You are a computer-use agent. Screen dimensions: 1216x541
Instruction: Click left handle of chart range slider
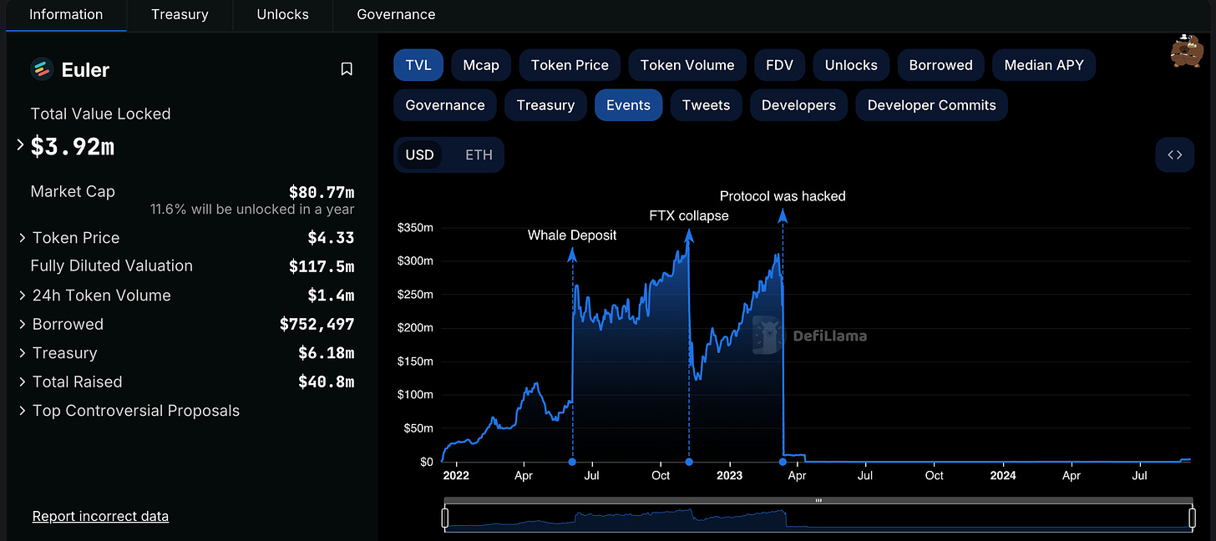445,518
